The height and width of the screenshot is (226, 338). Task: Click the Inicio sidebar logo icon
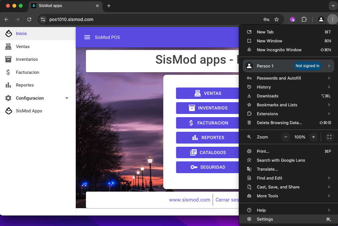[9, 33]
